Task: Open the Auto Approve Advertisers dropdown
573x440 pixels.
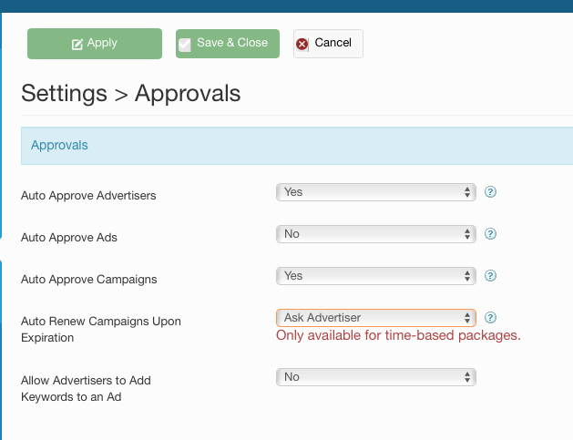Action: click(x=375, y=192)
